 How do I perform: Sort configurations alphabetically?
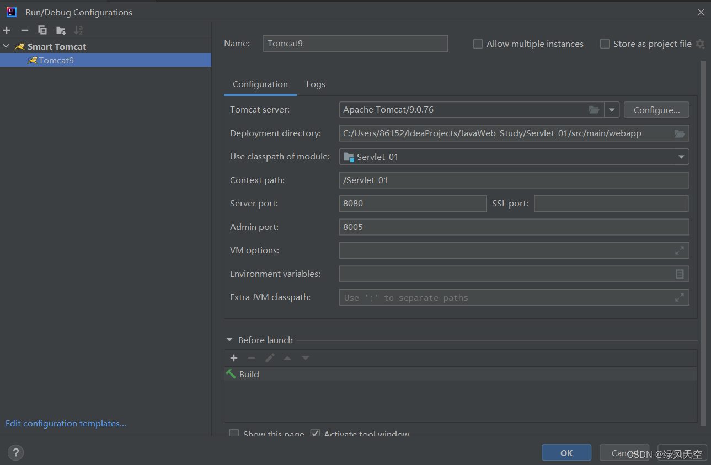pos(78,30)
